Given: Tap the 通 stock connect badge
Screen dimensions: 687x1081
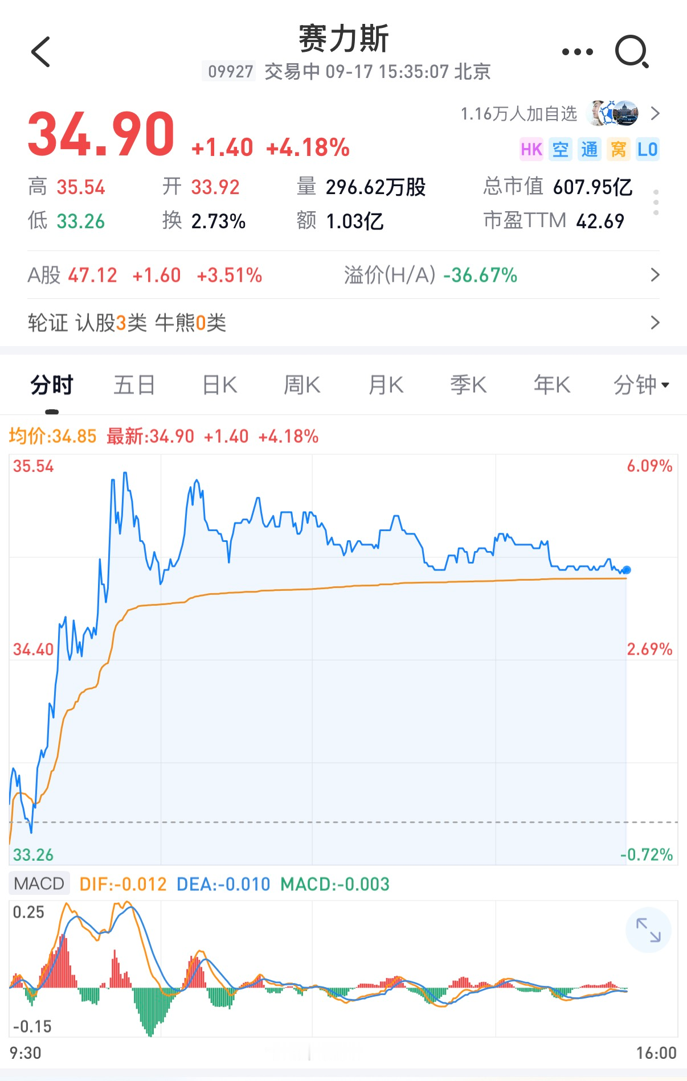Looking at the screenshot, I should 590,149.
